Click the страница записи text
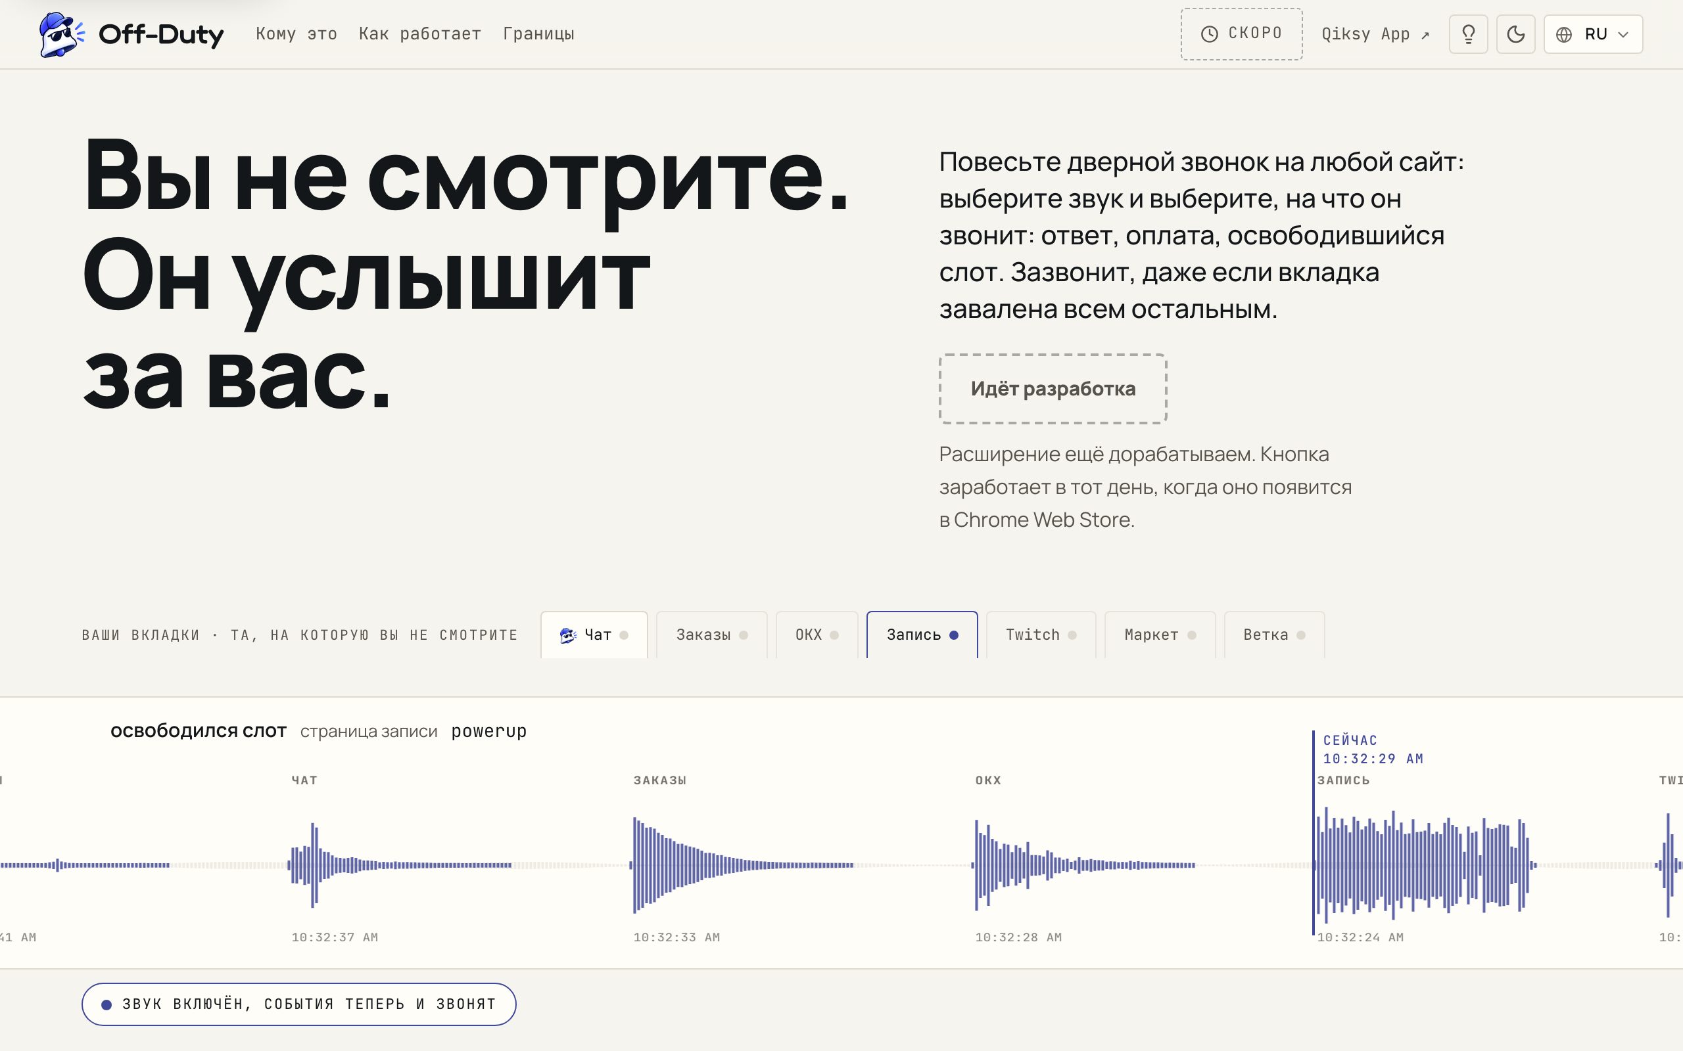 point(369,731)
